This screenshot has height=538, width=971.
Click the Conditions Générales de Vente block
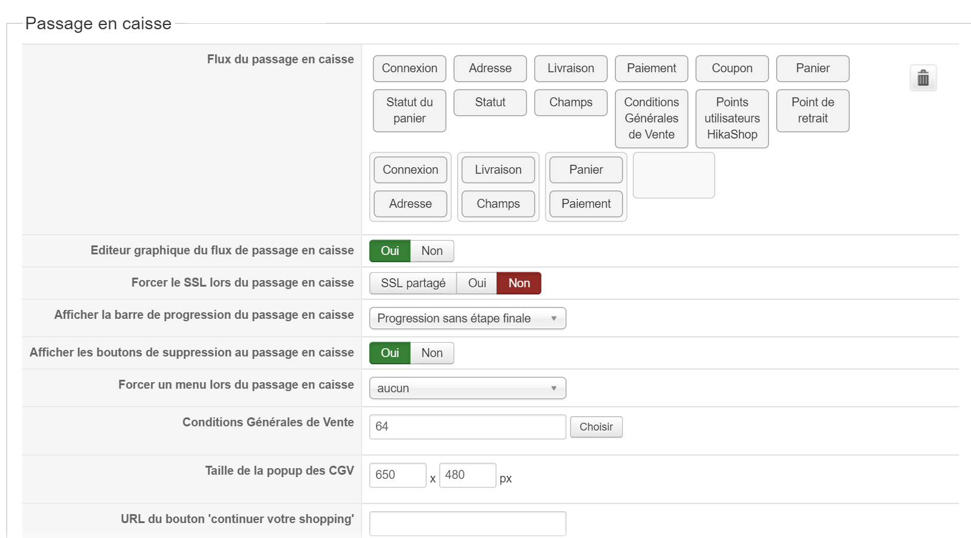pos(651,118)
